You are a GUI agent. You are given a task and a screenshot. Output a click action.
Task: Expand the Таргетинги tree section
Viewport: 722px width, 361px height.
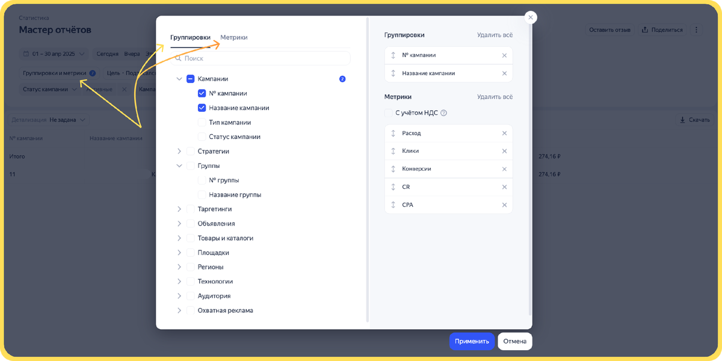(179, 209)
